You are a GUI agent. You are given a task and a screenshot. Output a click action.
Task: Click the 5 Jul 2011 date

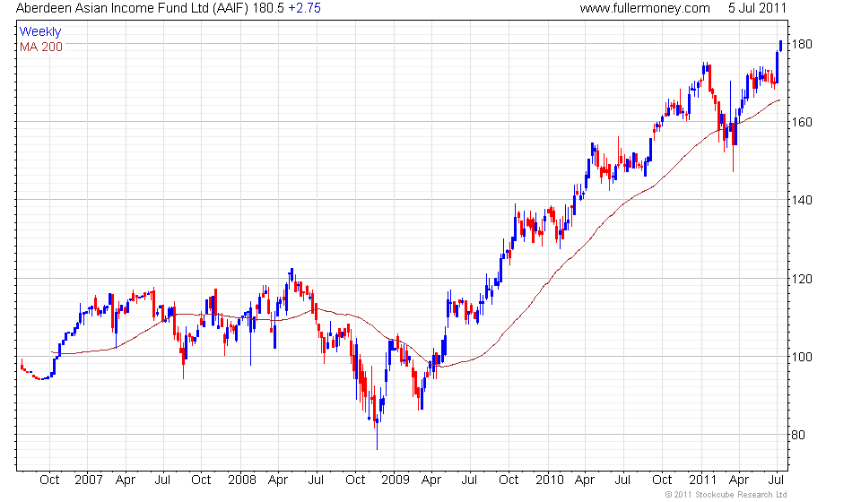pos(757,8)
